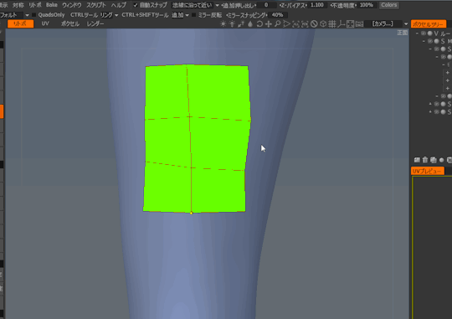Image resolution: width=452 pixels, height=319 pixels.
Task: Click the ボクセルツリー panel tab
Action: click(429, 24)
